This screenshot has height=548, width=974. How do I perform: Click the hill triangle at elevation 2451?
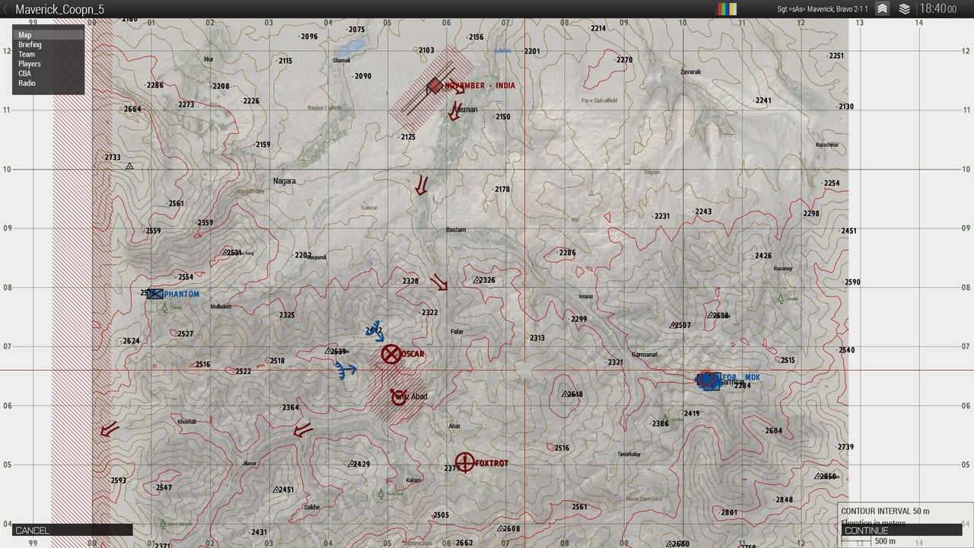pyautogui.click(x=278, y=489)
